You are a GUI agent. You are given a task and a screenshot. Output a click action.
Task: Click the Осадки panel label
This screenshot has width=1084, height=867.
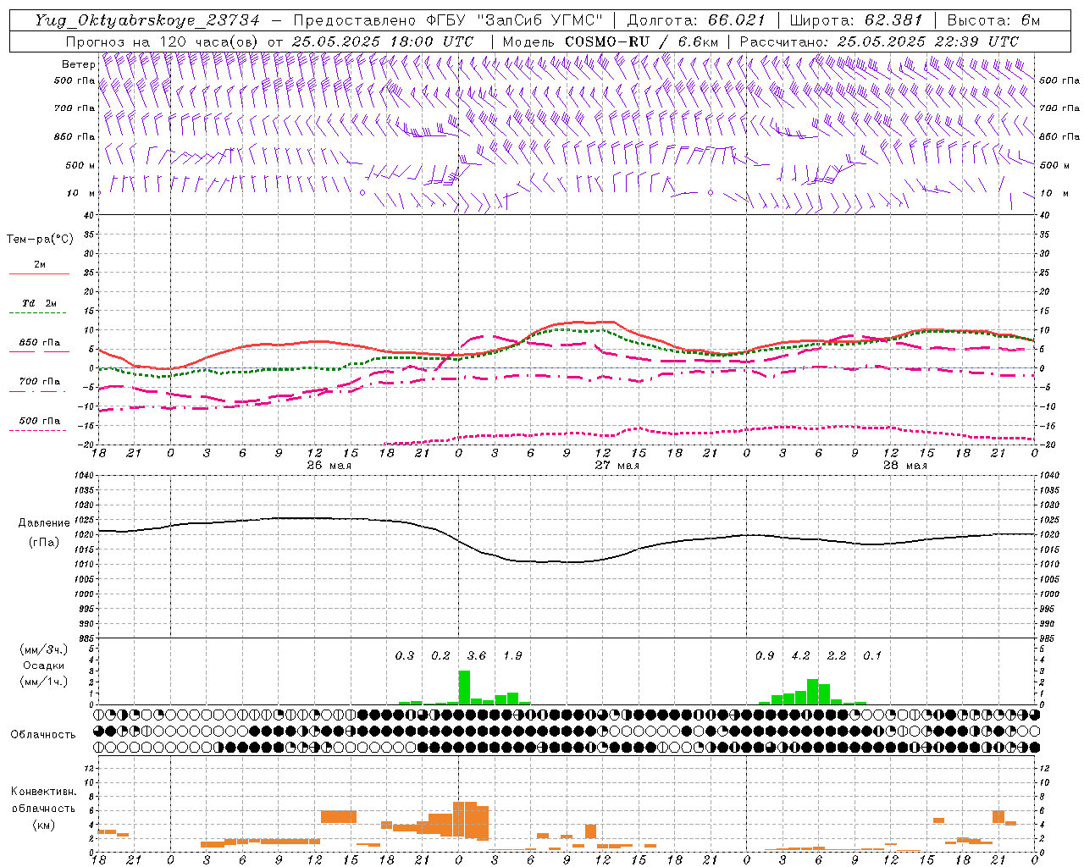pos(44,665)
